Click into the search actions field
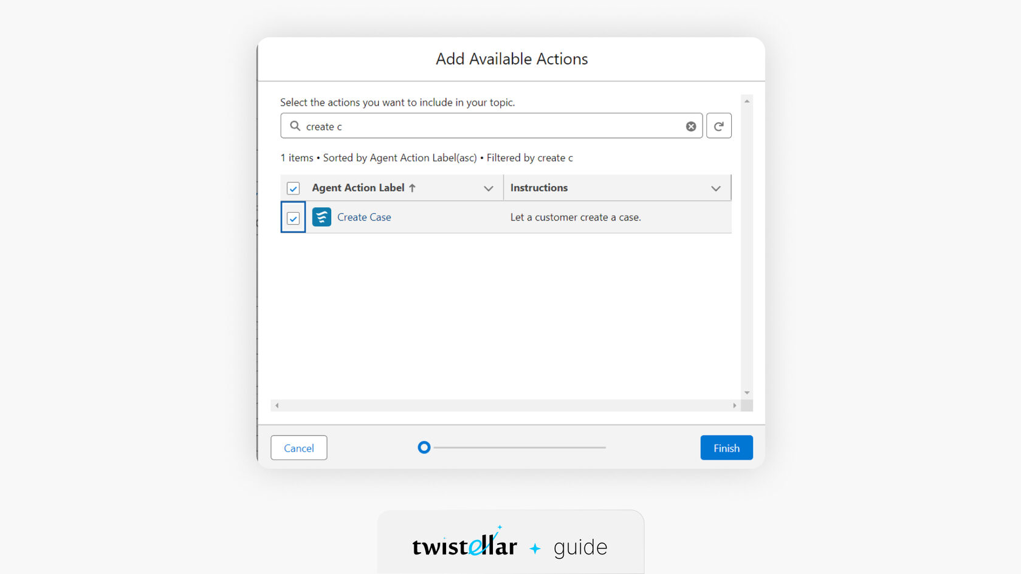 click(492, 126)
